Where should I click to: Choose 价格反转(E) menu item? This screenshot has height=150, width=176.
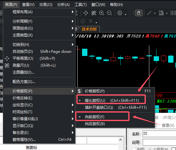click(x=39, y=98)
